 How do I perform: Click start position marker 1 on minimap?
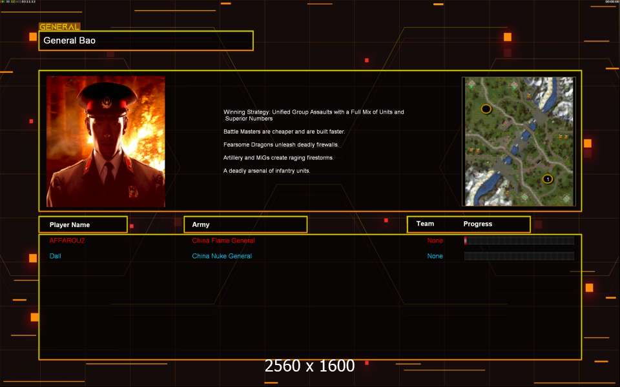tap(547, 179)
